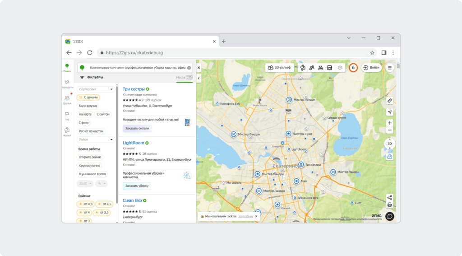Open the support chat bubble
The image size is (462, 256).
[x=389, y=216]
